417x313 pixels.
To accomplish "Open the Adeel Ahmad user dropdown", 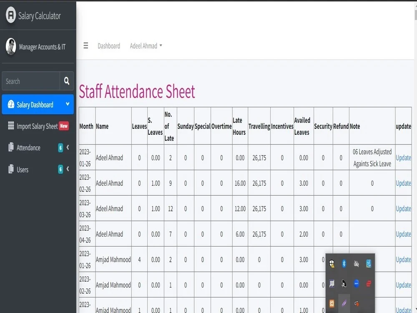I will 146,46.
